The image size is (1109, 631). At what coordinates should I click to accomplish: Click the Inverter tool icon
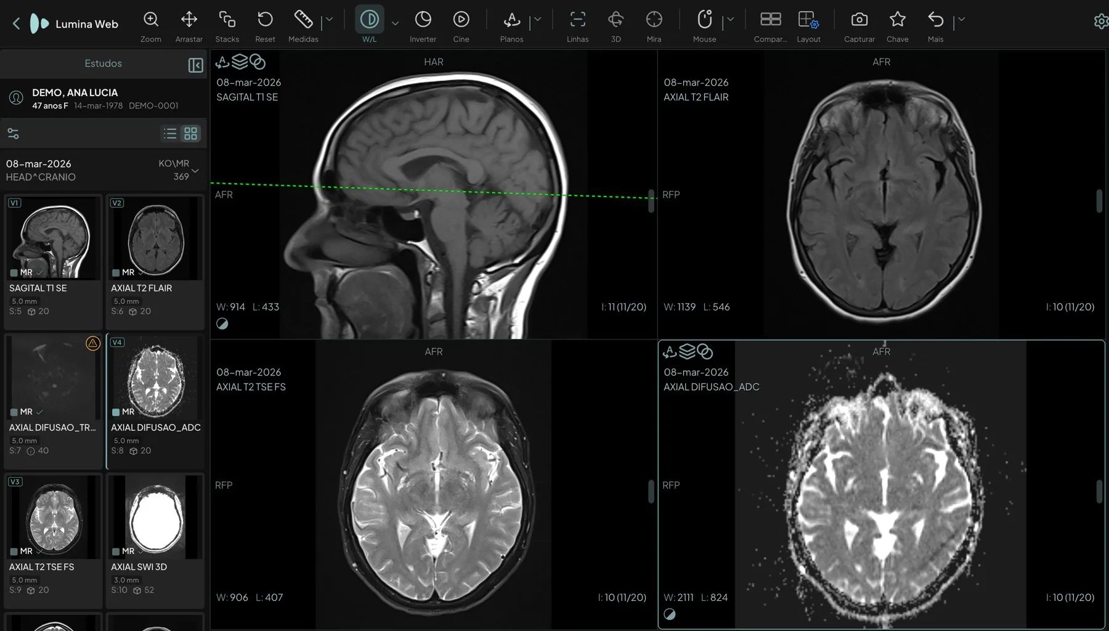coord(423,20)
